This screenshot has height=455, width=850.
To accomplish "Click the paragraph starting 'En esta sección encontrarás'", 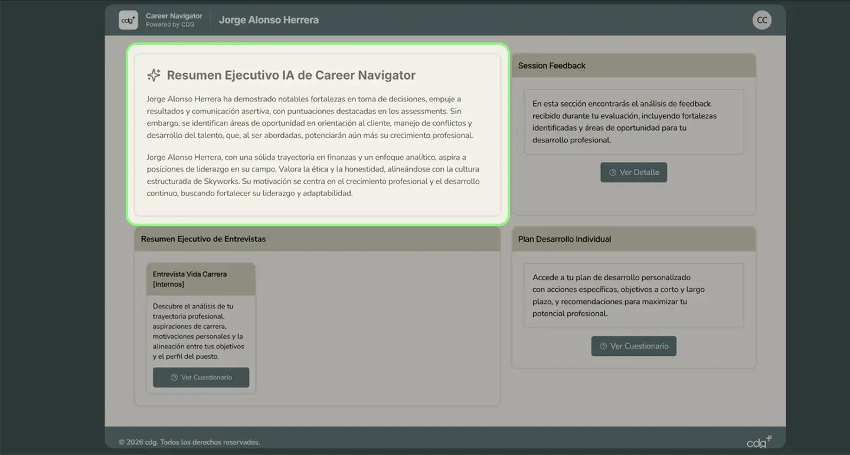I will pyautogui.click(x=625, y=122).
